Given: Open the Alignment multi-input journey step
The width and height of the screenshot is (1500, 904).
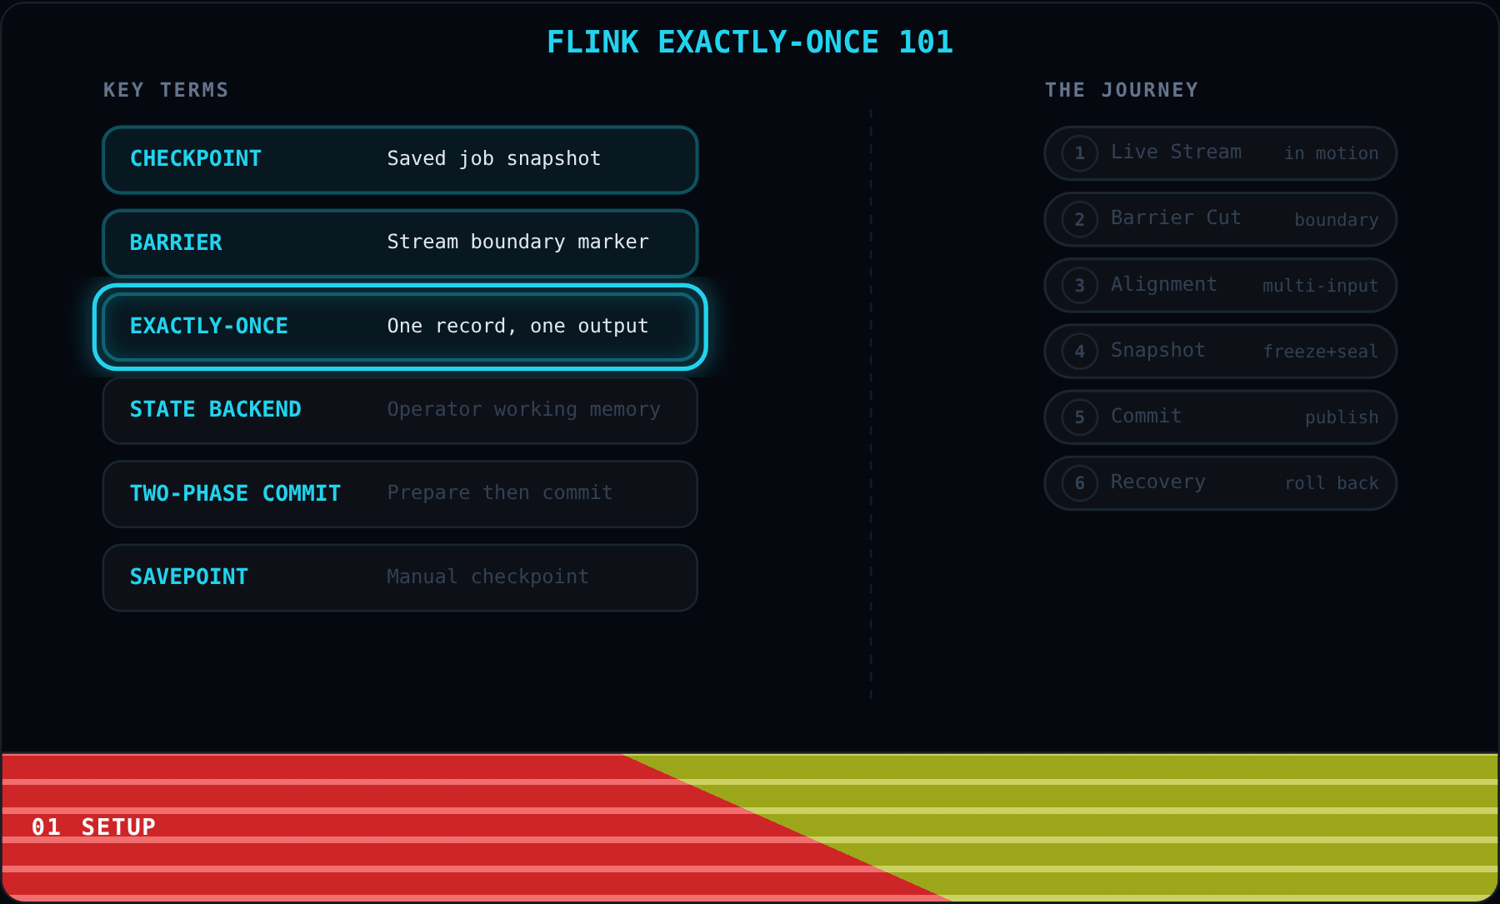Looking at the screenshot, I should pos(1220,285).
